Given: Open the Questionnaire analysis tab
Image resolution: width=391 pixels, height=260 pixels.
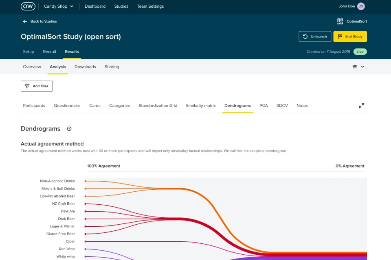Looking at the screenshot, I should coord(67,106).
